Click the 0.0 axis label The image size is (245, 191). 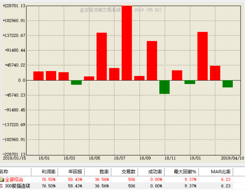tap(22, 80)
